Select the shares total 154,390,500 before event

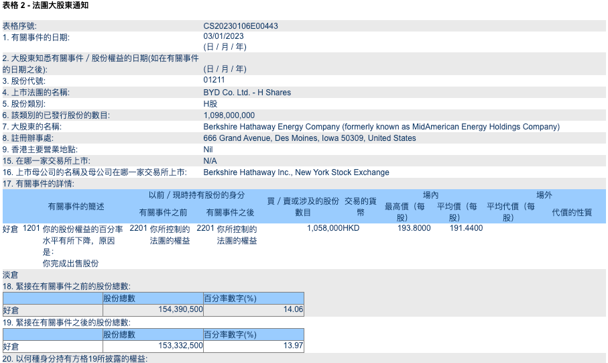[180, 309]
